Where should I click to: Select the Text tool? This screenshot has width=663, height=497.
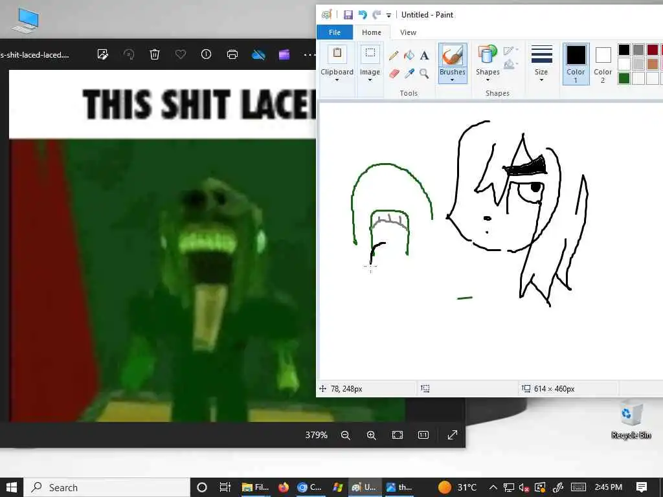[424, 56]
